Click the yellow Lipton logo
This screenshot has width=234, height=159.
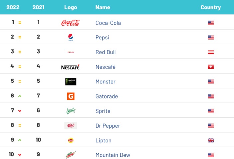[x=71, y=140]
